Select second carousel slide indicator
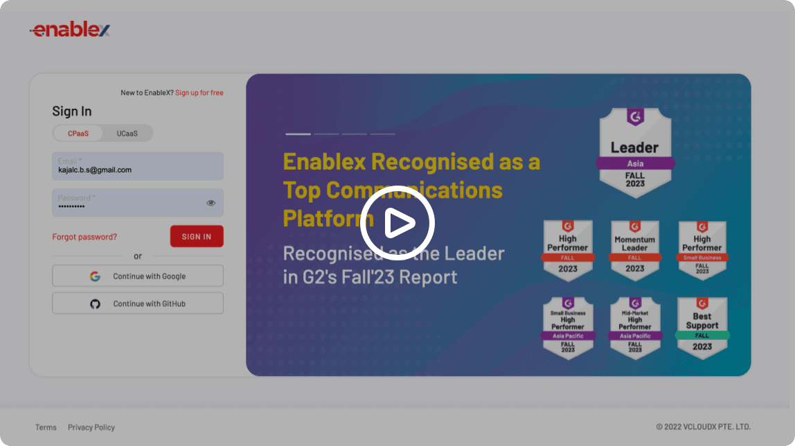The image size is (795, 446). click(x=327, y=134)
